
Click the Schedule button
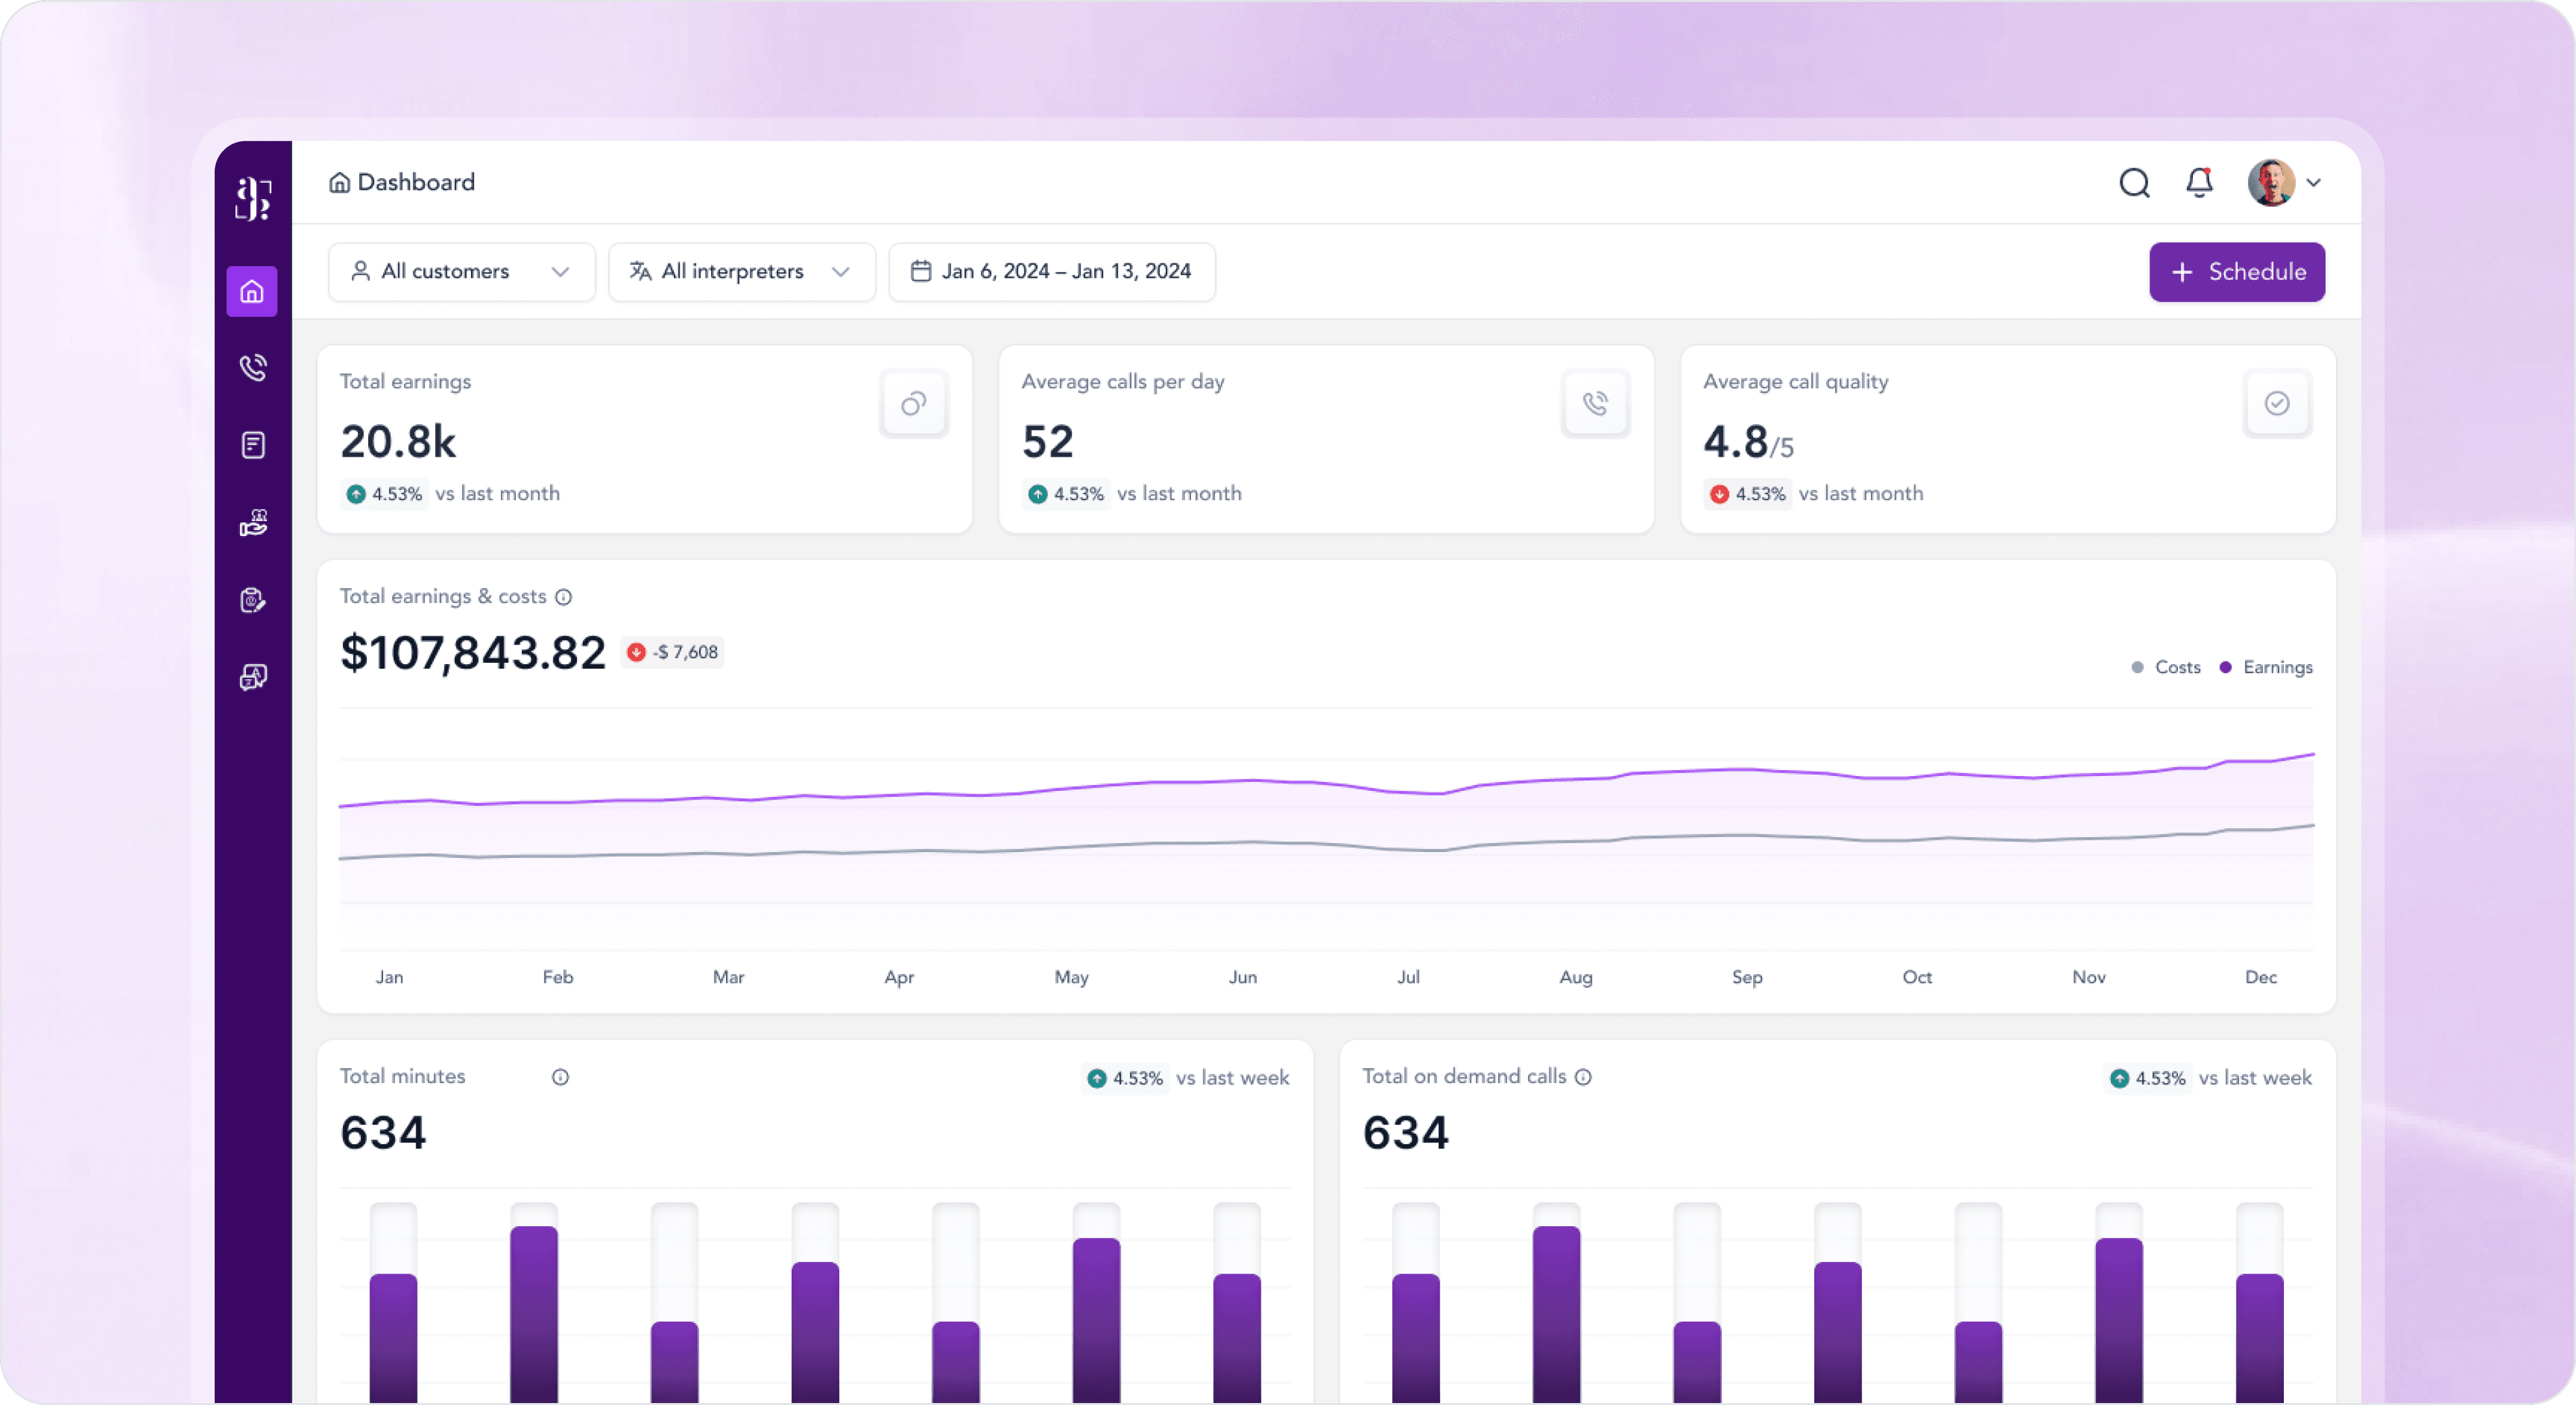point(2236,272)
